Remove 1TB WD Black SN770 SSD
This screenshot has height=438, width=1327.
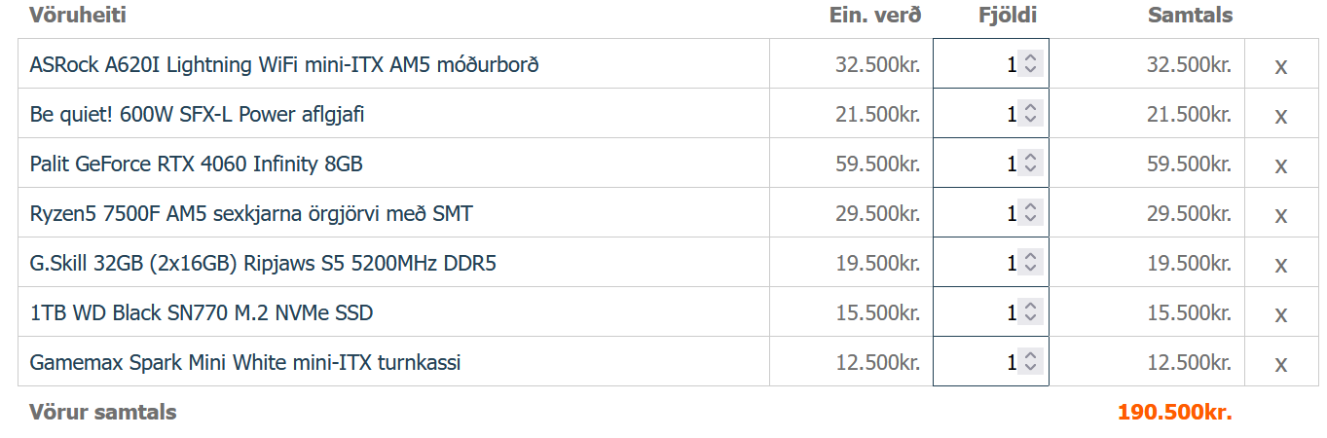pos(1281,314)
